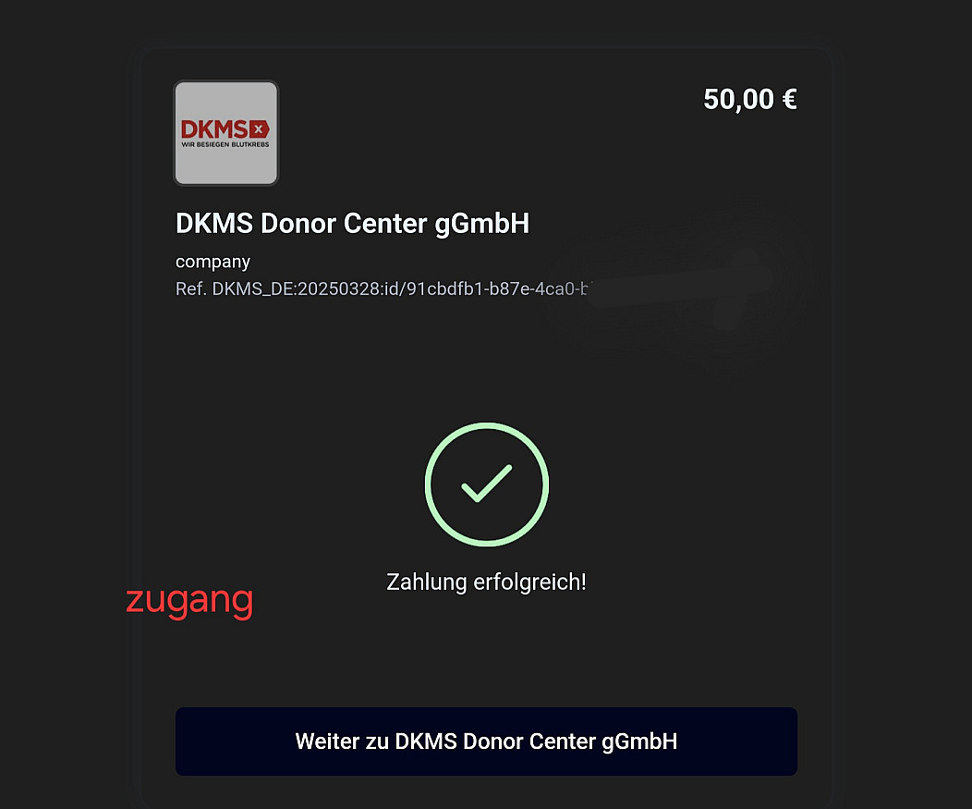The image size is (972, 809).
Task: Click the word 'erfolgreich!' in success message
Action: pos(529,582)
